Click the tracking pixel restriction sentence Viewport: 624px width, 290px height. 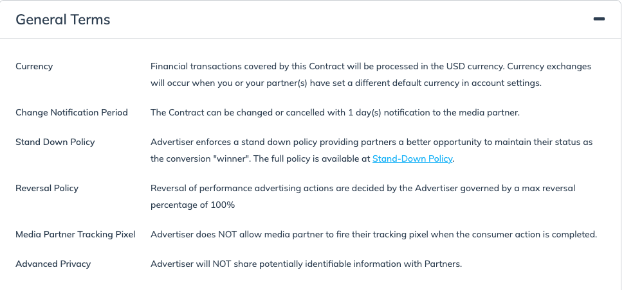coord(373,234)
